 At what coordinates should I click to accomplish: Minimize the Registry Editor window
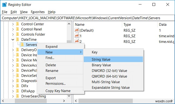click(x=140, y=5)
